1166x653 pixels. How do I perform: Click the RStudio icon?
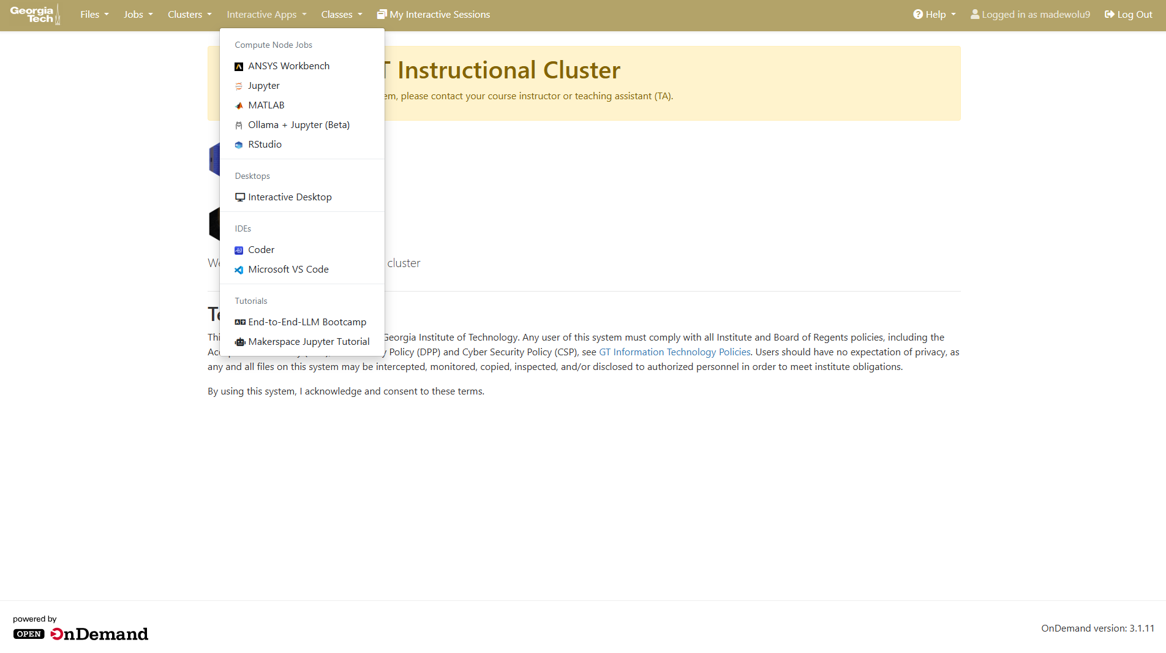(239, 145)
